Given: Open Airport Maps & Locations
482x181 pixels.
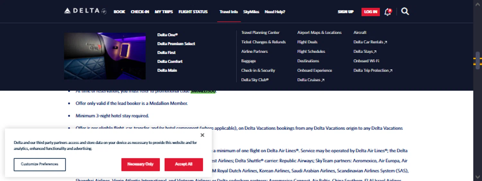Looking at the screenshot, I should (319, 32).
